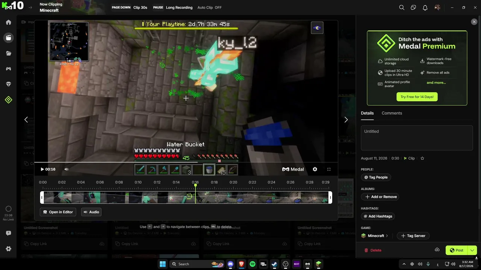Go to the next clip arrow
This screenshot has height=270, width=481.
pyautogui.click(x=346, y=120)
